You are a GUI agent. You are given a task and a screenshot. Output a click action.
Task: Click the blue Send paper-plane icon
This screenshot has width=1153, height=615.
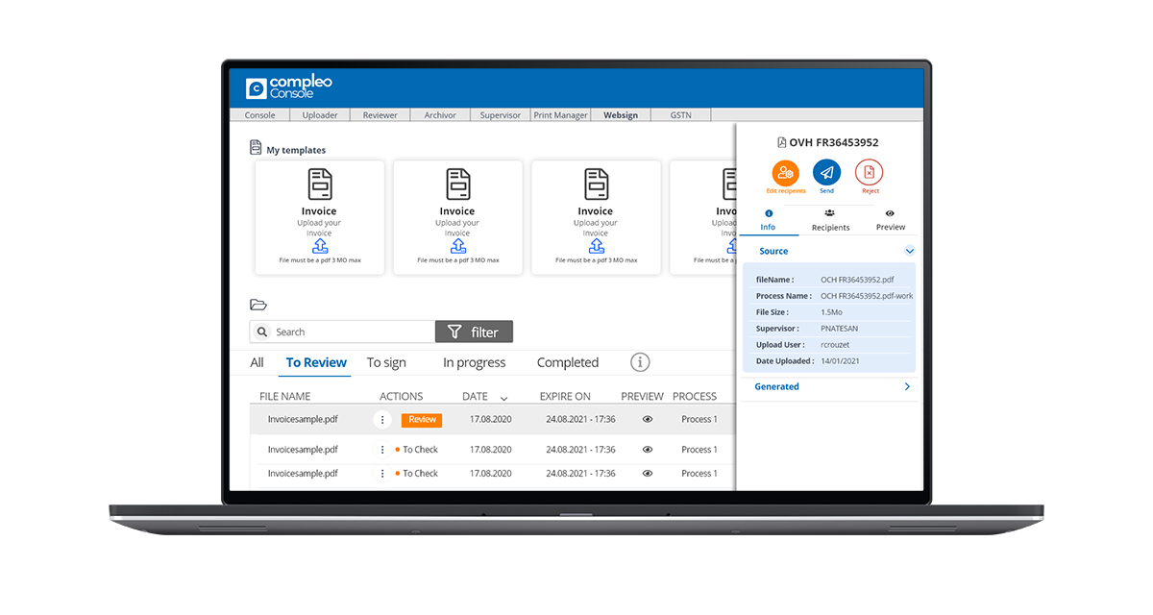(826, 173)
